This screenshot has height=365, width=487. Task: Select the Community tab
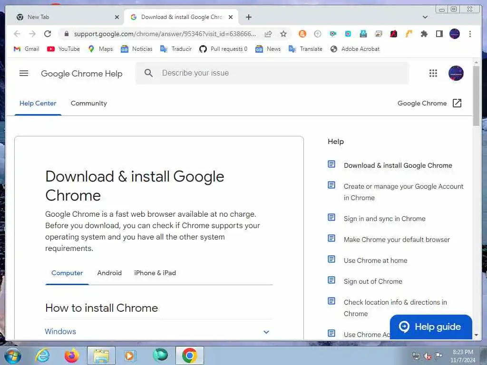click(89, 103)
